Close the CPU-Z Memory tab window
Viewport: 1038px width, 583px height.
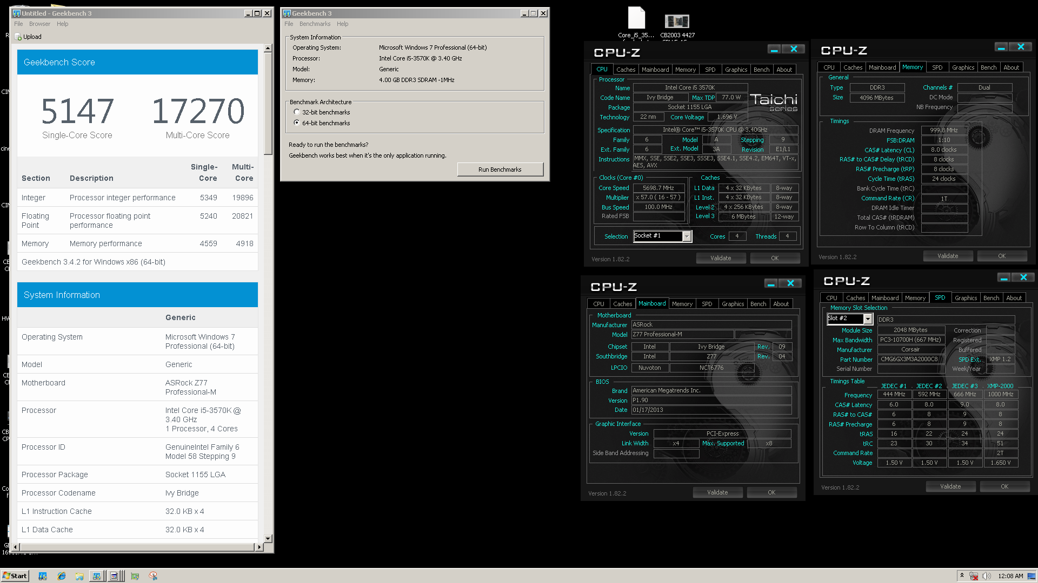[1021, 47]
